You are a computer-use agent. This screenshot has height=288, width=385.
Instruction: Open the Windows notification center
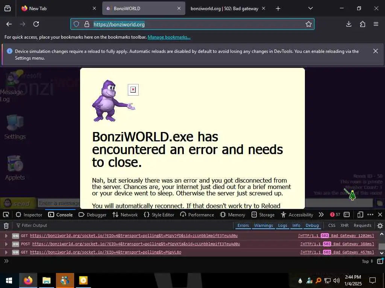pos(373,280)
